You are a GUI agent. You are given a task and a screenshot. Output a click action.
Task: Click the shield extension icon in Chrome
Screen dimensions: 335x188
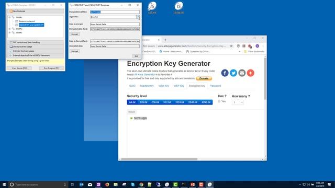[238, 46]
